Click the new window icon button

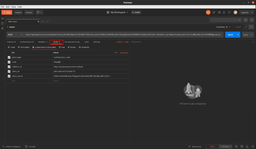[39, 12]
